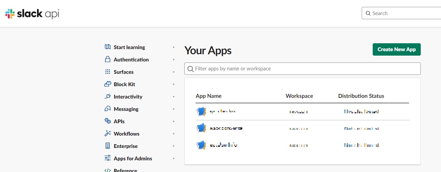Click the magnifier icon in the Filter apps field
This screenshot has height=172, width=441.
(191, 69)
